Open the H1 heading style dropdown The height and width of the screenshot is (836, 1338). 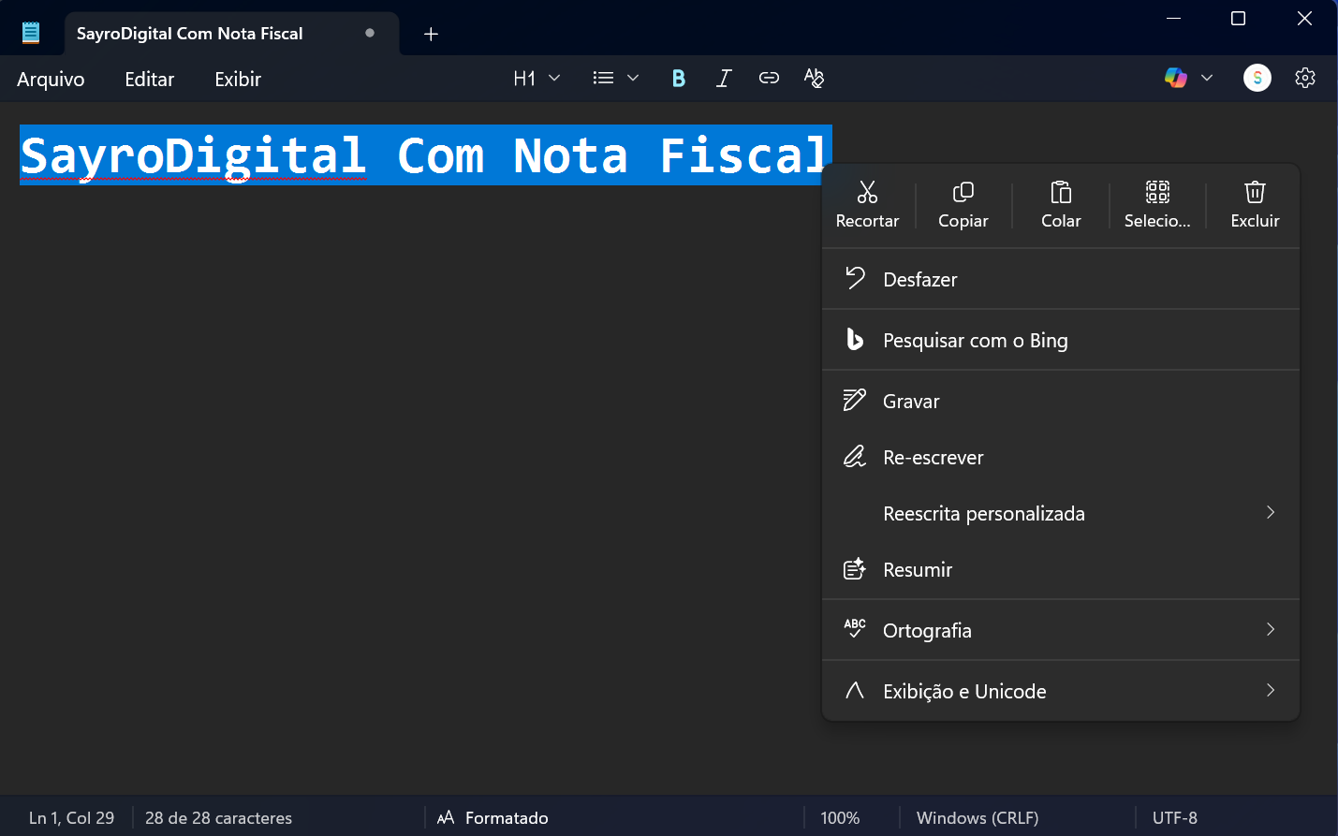535,78
